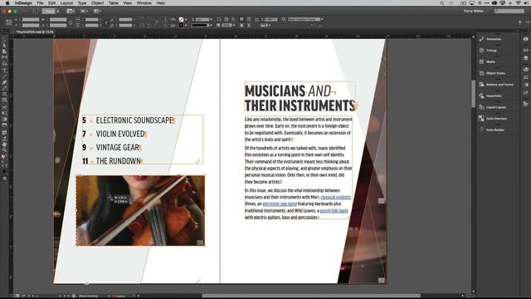Image resolution: width=531 pixels, height=299 pixels.
Task: Switch to the PlayOnEPUB.indd document tab
Action: (x=35, y=32)
